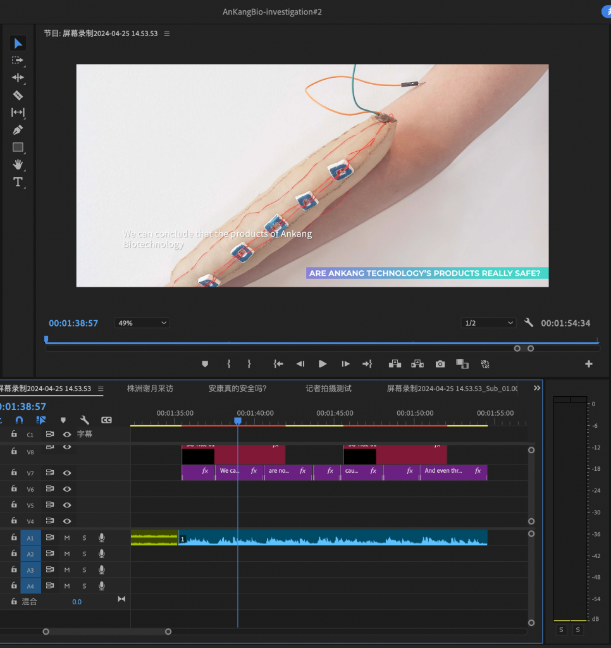Step back one frame

(x=300, y=364)
